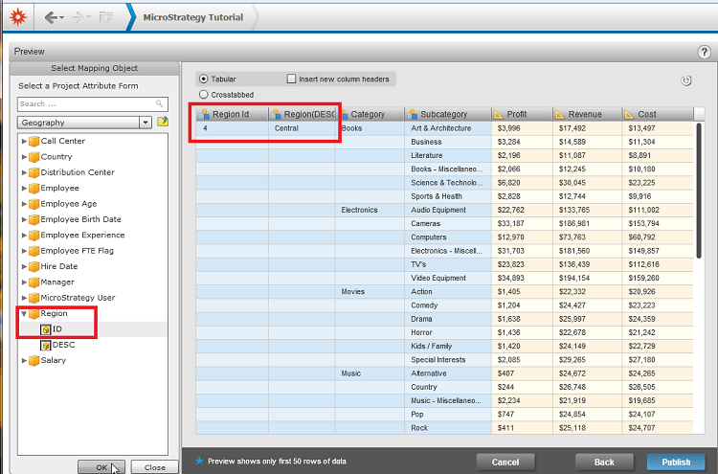Click the ID form icon under Region
Viewport: 718px width, 474px height.
point(45,329)
